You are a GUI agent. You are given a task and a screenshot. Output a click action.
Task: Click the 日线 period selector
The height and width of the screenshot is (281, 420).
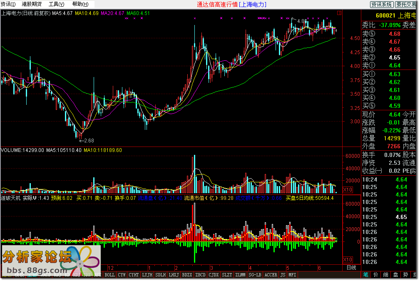[x=351, y=268]
